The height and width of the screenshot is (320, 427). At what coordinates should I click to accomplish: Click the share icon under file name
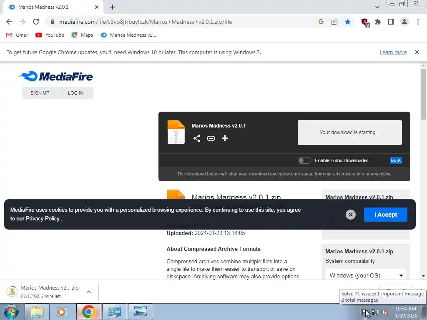[x=197, y=138]
